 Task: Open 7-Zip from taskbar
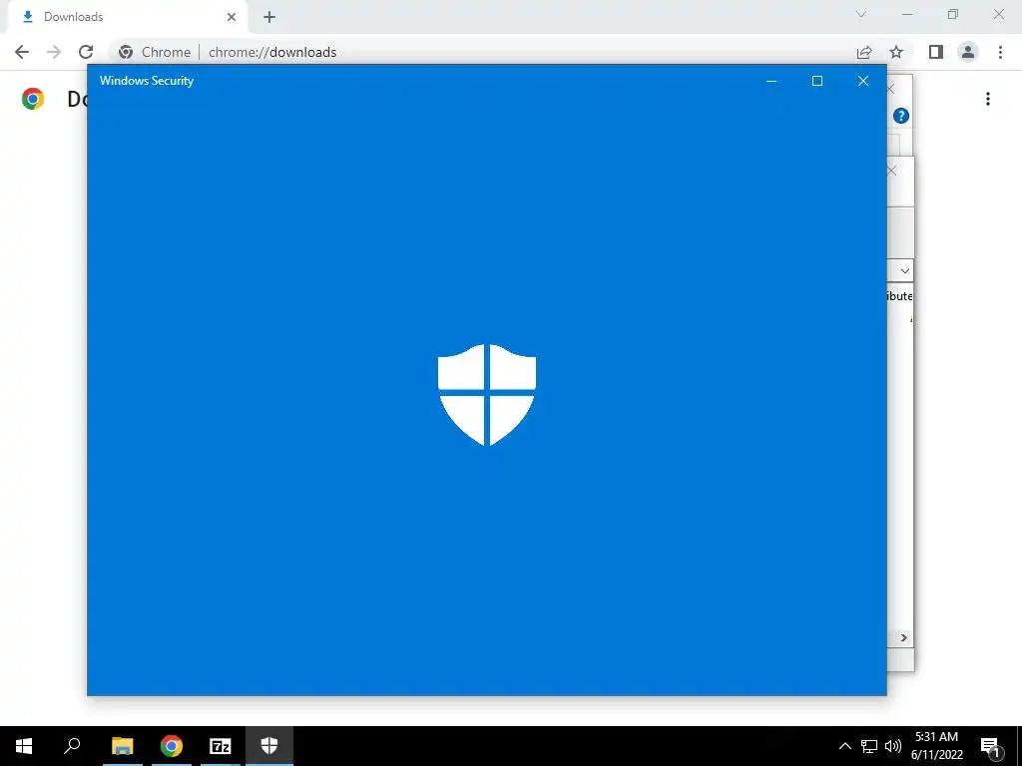pyautogui.click(x=221, y=746)
